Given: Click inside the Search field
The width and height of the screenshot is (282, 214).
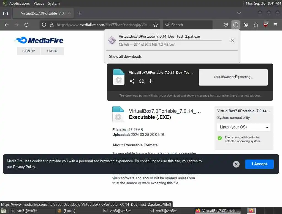Looking at the screenshot, I should click(x=188, y=25).
